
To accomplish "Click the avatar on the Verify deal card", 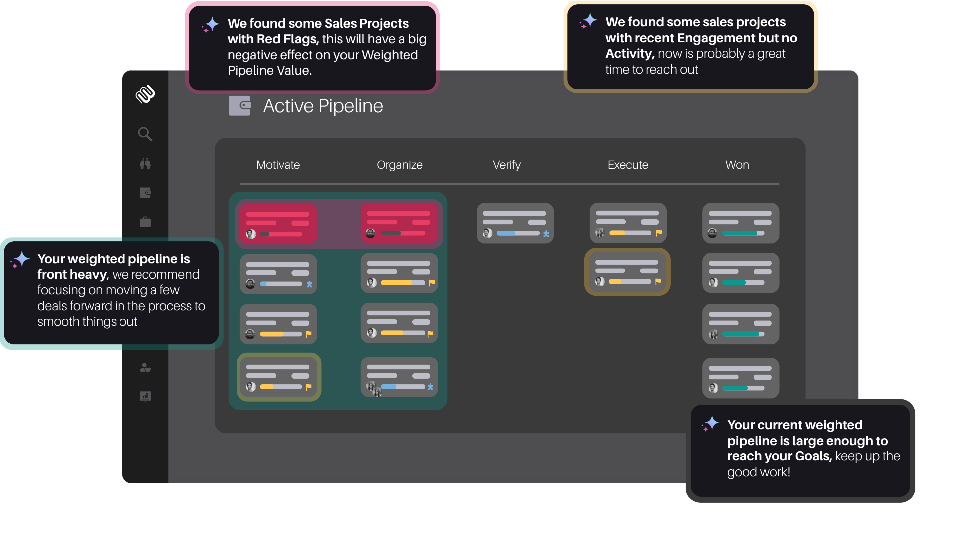I will pos(488,233).
